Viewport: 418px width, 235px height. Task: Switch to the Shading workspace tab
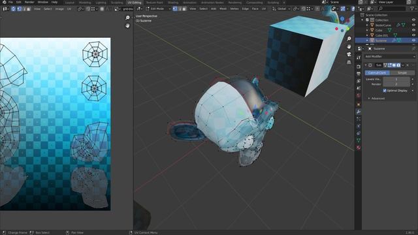click(x=173, y=3)
